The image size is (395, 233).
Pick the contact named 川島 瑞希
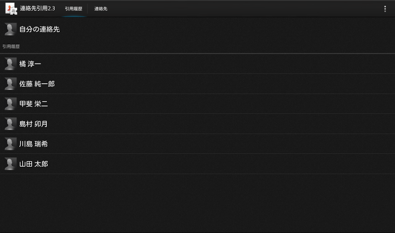click(x=33, y=144)
